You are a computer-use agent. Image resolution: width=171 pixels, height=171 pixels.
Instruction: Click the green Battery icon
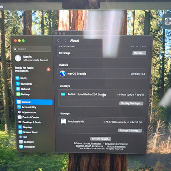click(x=18, y=94)
